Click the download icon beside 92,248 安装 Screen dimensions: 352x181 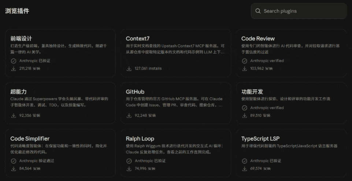[129, 116]
